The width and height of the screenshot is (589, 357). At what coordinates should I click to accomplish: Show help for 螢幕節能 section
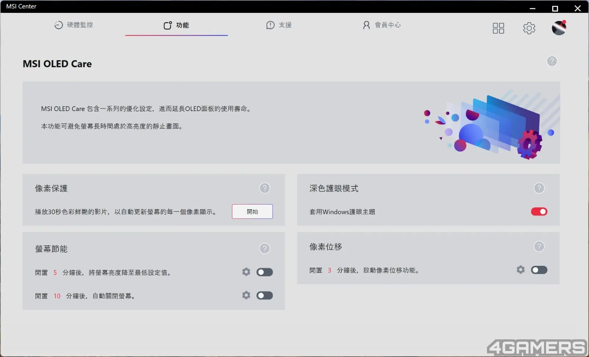(265, 249)
